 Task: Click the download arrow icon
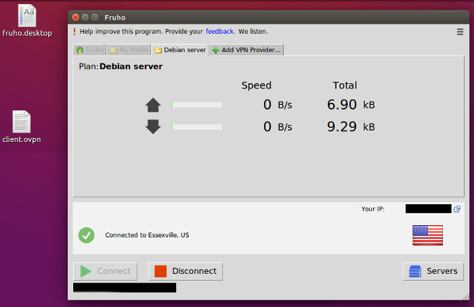153,126
